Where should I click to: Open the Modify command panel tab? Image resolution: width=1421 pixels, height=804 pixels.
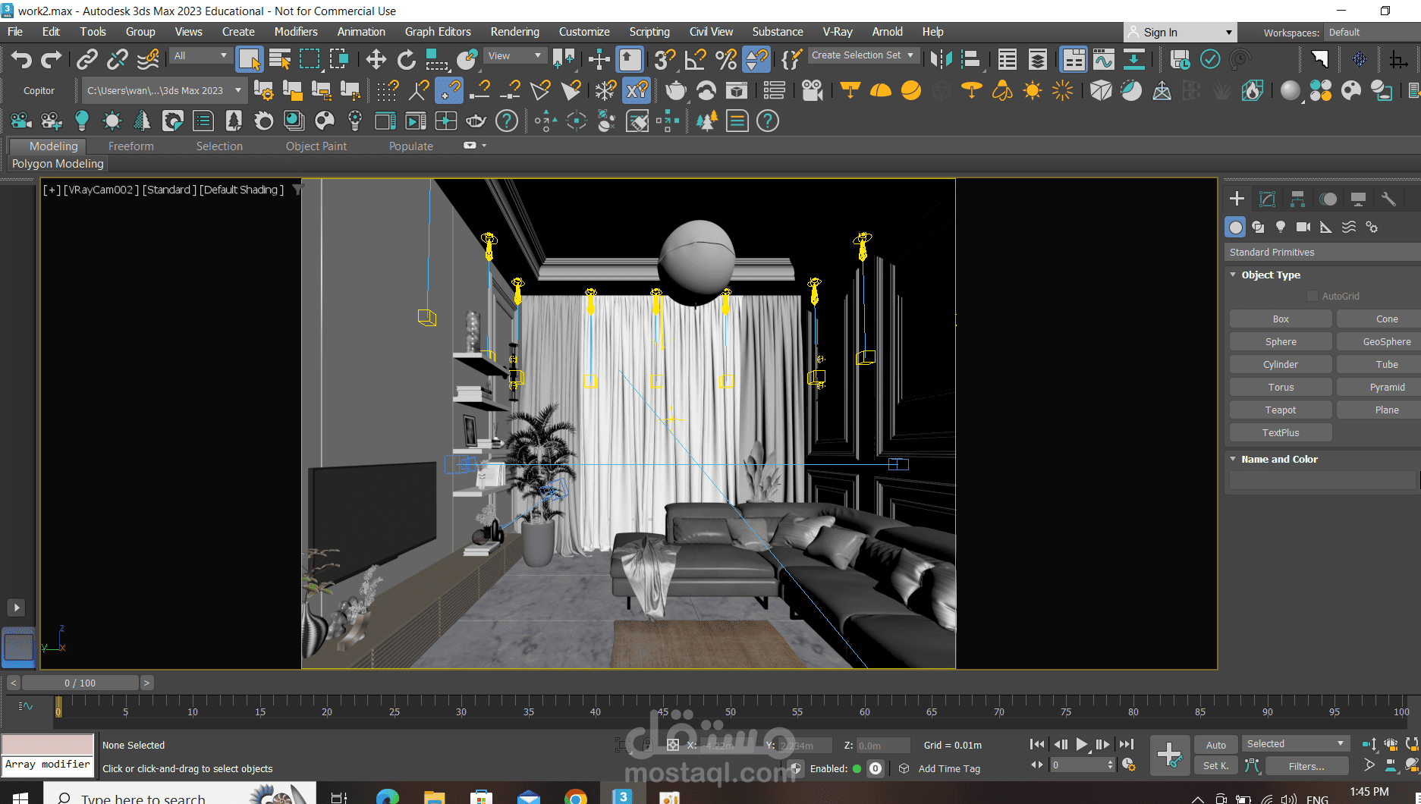point(1267,199)
